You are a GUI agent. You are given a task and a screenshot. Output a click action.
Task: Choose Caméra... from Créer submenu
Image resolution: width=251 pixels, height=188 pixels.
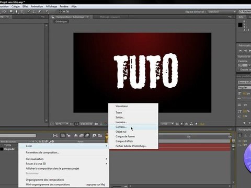[133, 127]
